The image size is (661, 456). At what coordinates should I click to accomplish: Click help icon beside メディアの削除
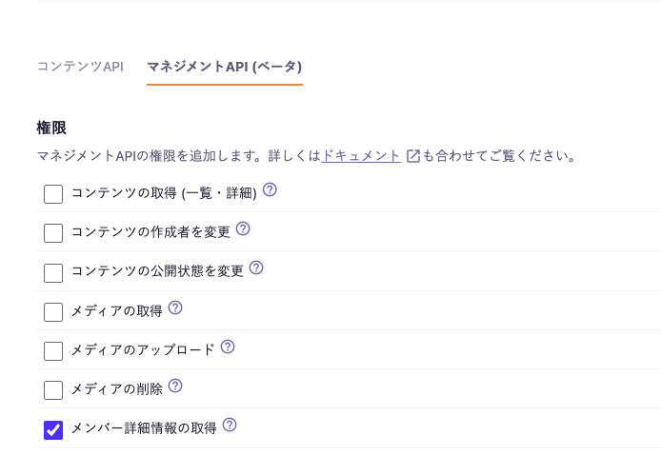tap(175, 387)
